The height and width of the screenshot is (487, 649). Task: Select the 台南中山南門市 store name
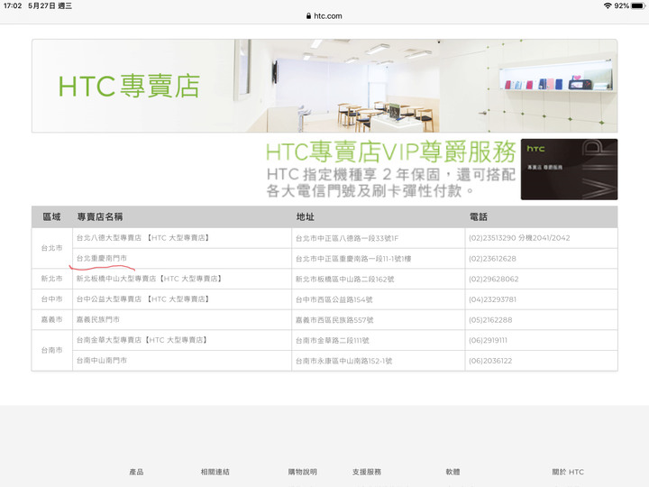click(x=102, y=361)
